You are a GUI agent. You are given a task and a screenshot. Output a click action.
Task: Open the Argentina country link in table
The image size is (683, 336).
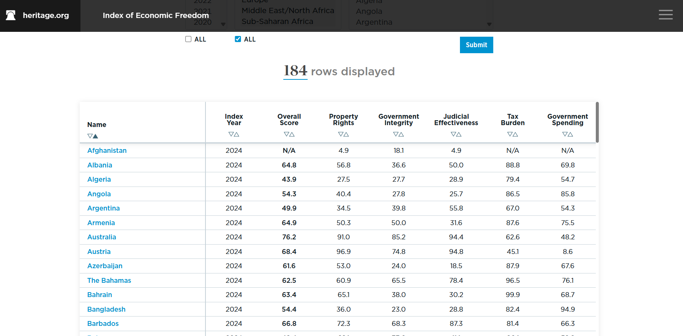[103, 208]
